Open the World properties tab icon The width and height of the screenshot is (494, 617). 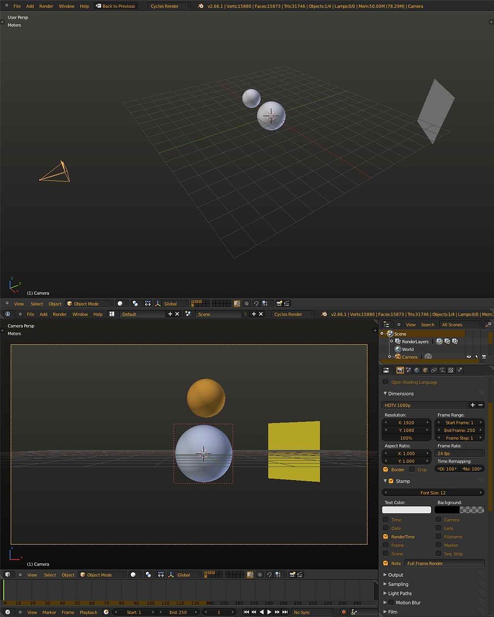(x=417, y=370)
